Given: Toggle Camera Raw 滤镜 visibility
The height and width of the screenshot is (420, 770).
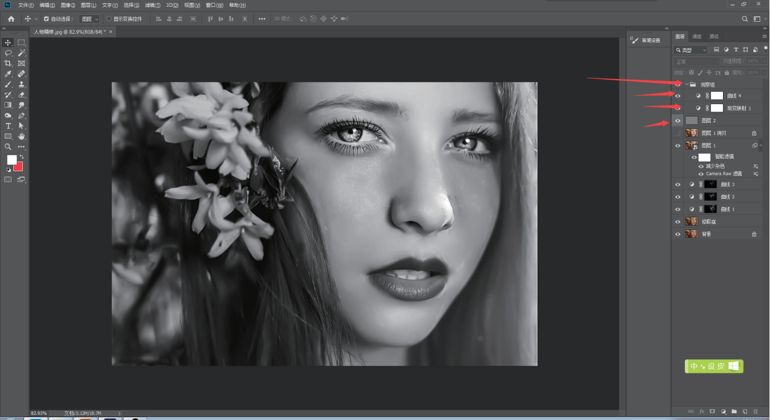Looking at the screenshot, I should (701, 174).
